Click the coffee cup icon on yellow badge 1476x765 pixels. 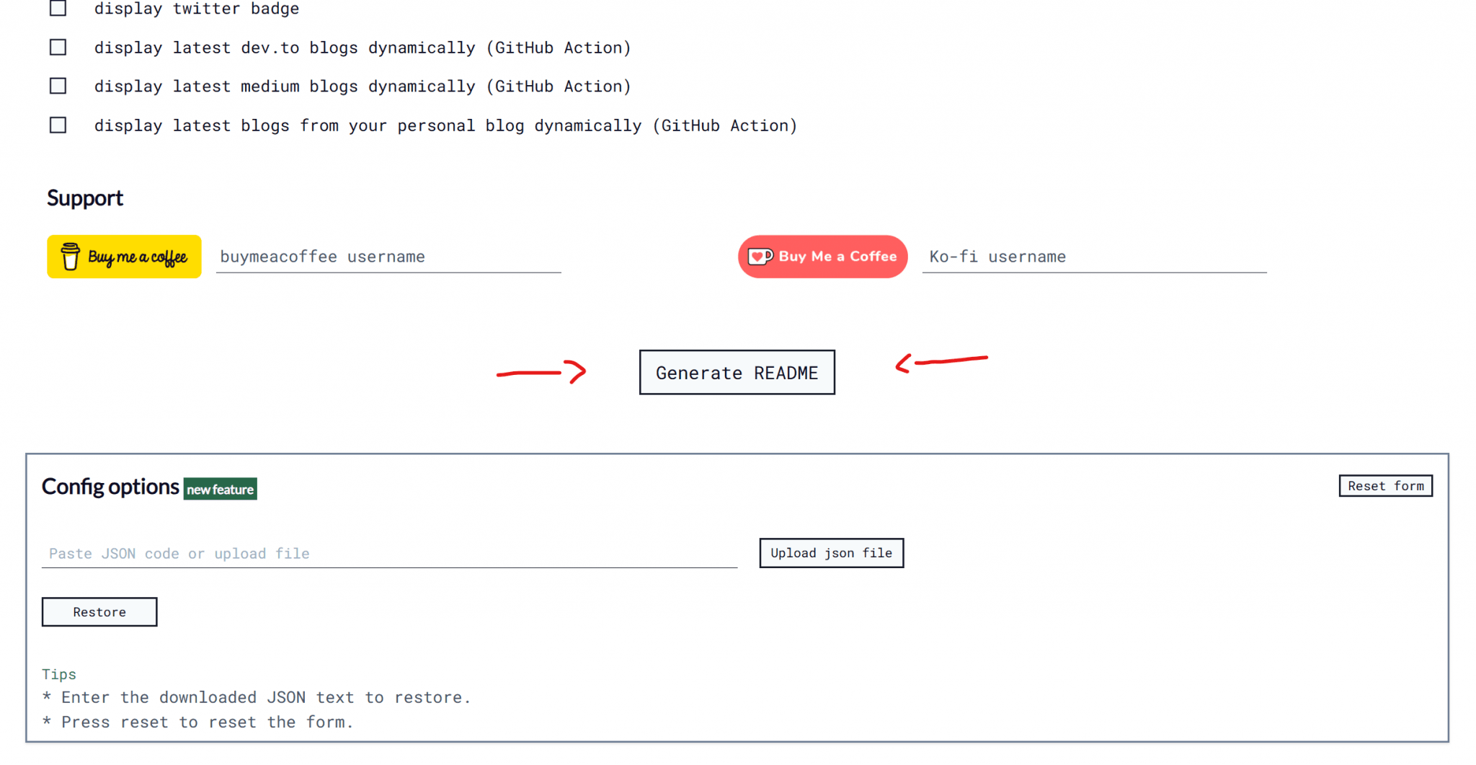click(70, 257)
